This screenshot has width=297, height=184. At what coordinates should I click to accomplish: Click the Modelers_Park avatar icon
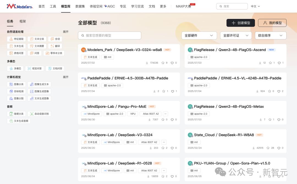84,50
